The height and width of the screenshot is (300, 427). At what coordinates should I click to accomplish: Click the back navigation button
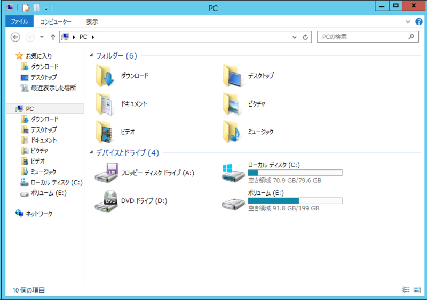tap(15, 37)
